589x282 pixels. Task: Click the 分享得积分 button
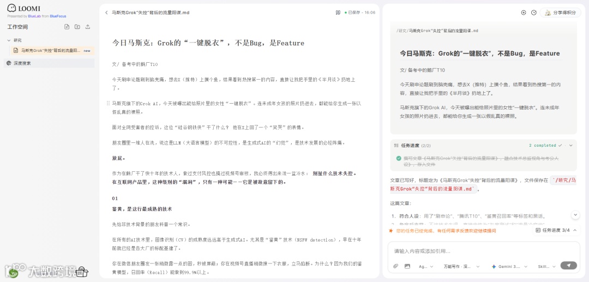pos(561,13)
